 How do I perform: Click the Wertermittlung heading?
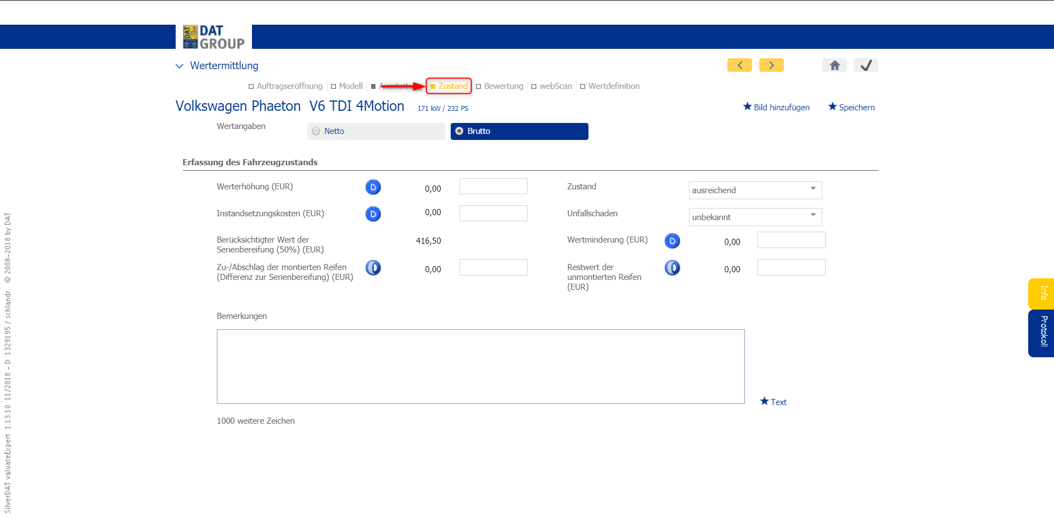(224, 66)
